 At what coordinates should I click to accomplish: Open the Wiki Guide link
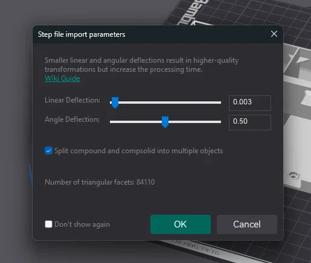click(62, 78)
